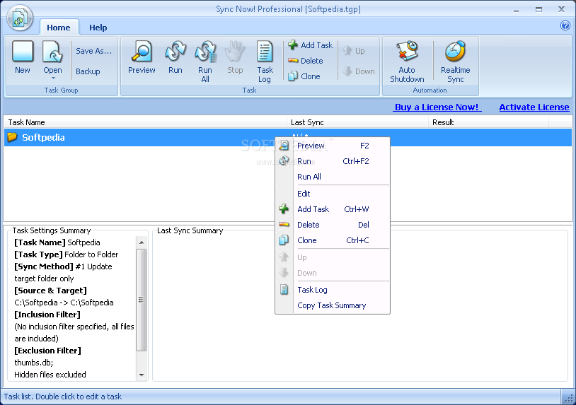This screenshot has width=576, height=405.
Task: Click the Backup button
Action: click(88, 71)
